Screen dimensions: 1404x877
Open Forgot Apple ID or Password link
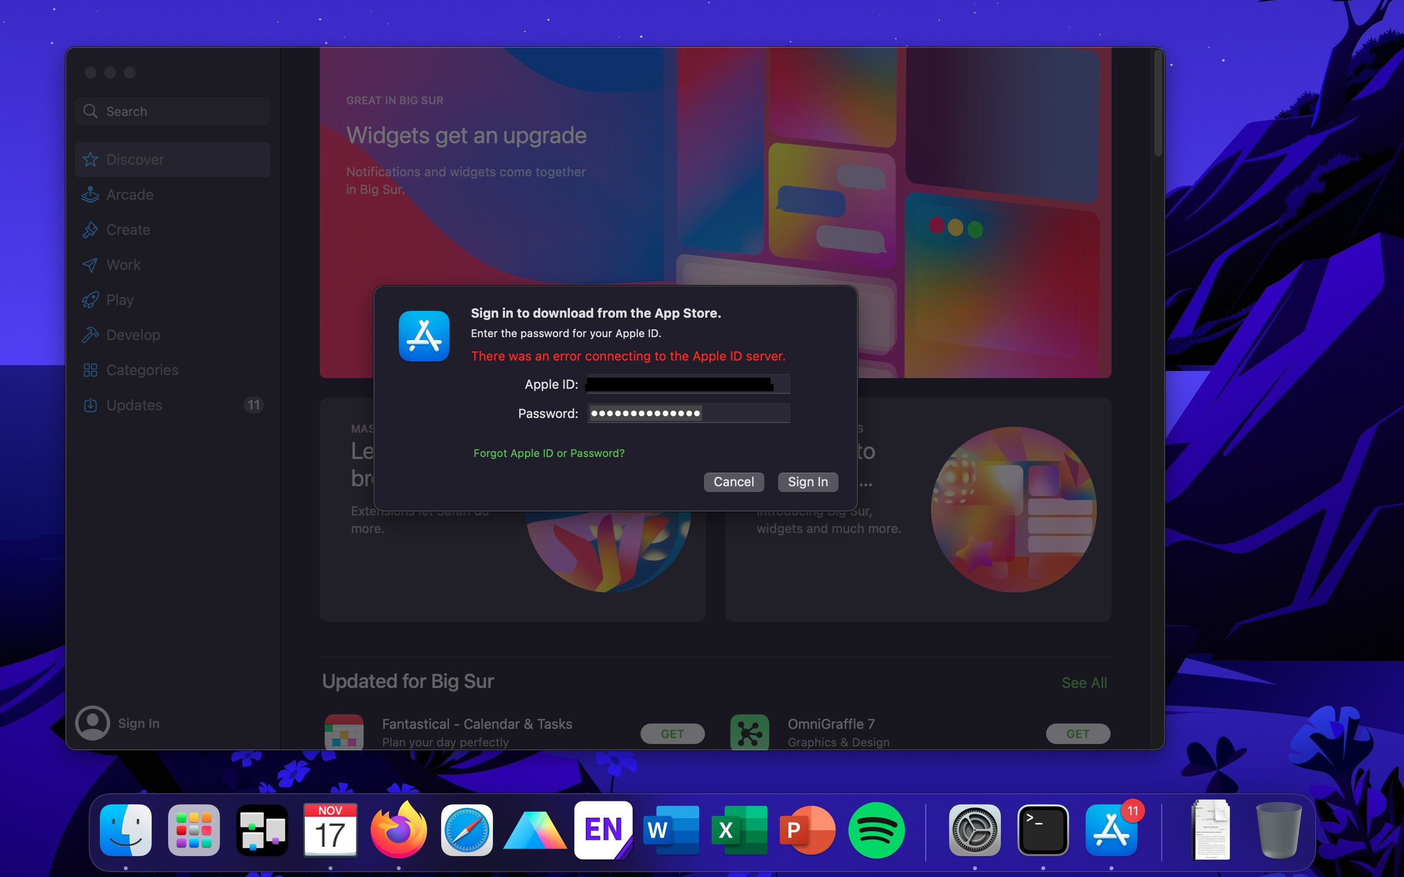pos(548,453)
